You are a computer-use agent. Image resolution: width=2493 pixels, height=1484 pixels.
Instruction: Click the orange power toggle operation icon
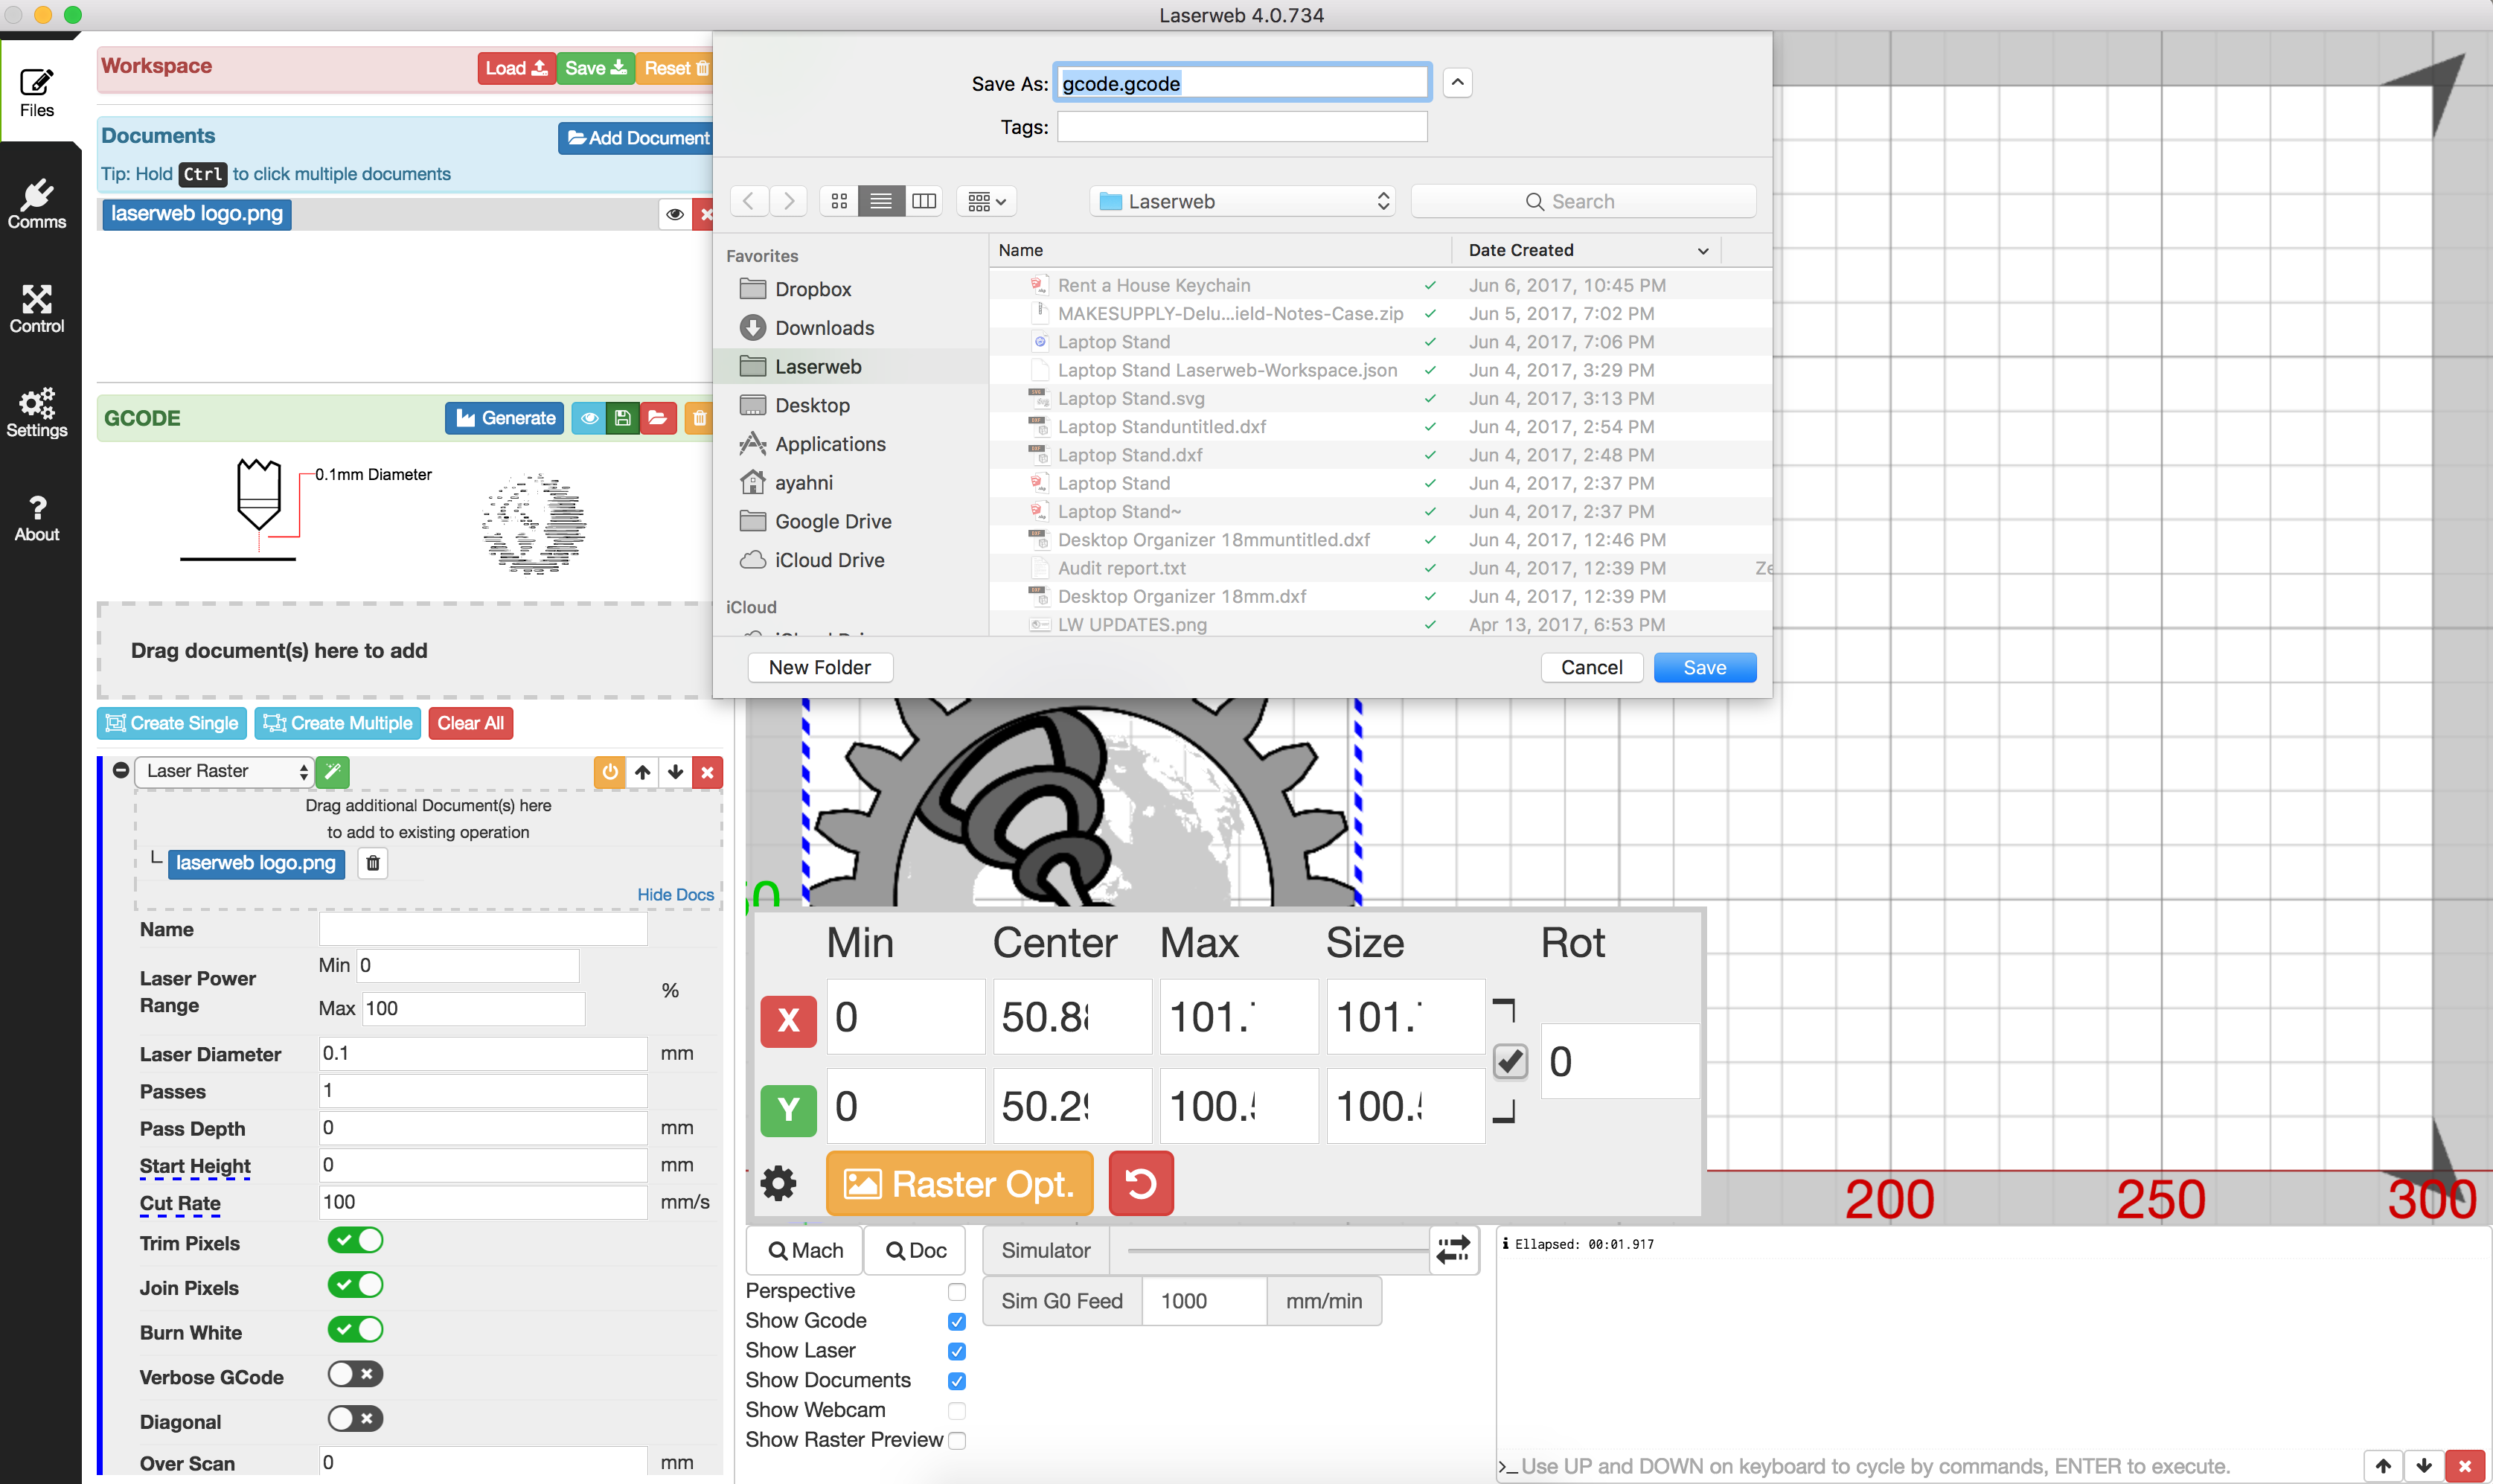coord(609,772)
